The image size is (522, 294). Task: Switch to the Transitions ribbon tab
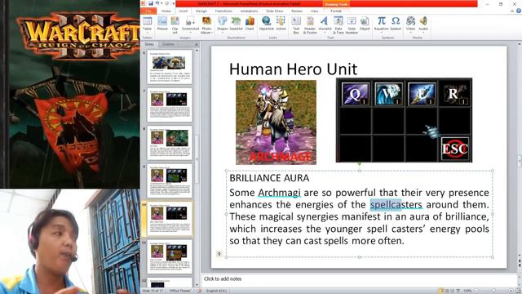point(223,11)
